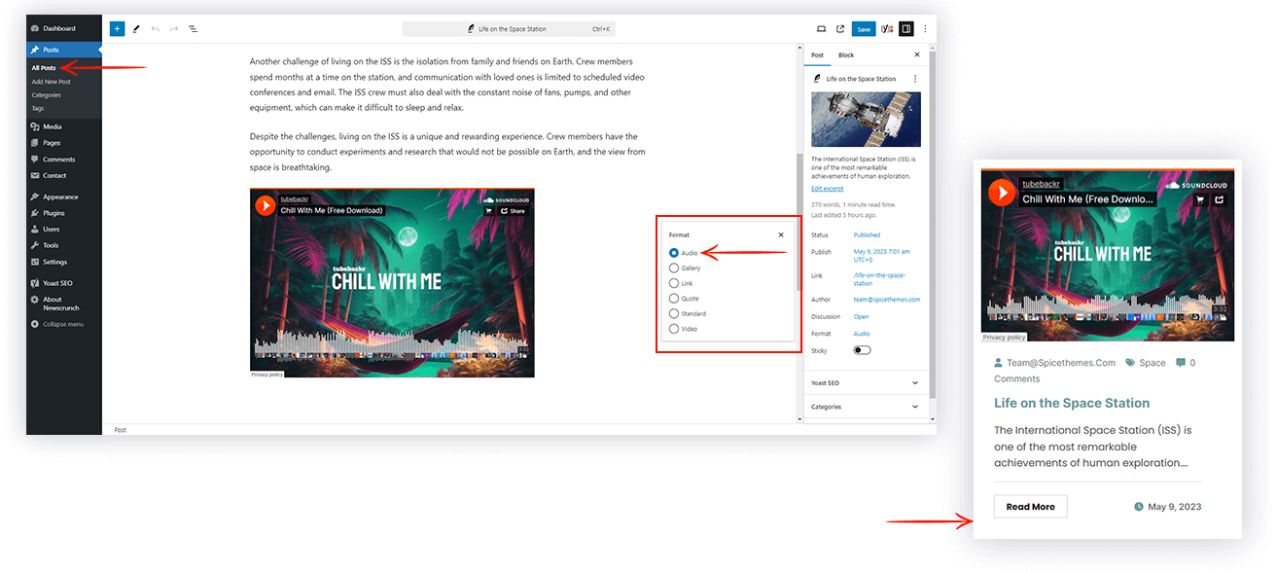Image resolution: width=1277 pixels, height=574 pixels.
Task: Click the space station featured image thumbnail
Action: (866, 120)
